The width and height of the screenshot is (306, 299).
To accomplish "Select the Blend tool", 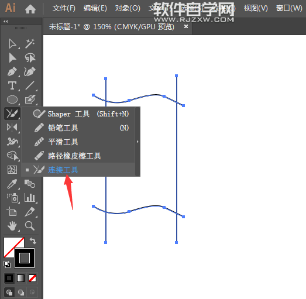I will [x=30, y=184].
